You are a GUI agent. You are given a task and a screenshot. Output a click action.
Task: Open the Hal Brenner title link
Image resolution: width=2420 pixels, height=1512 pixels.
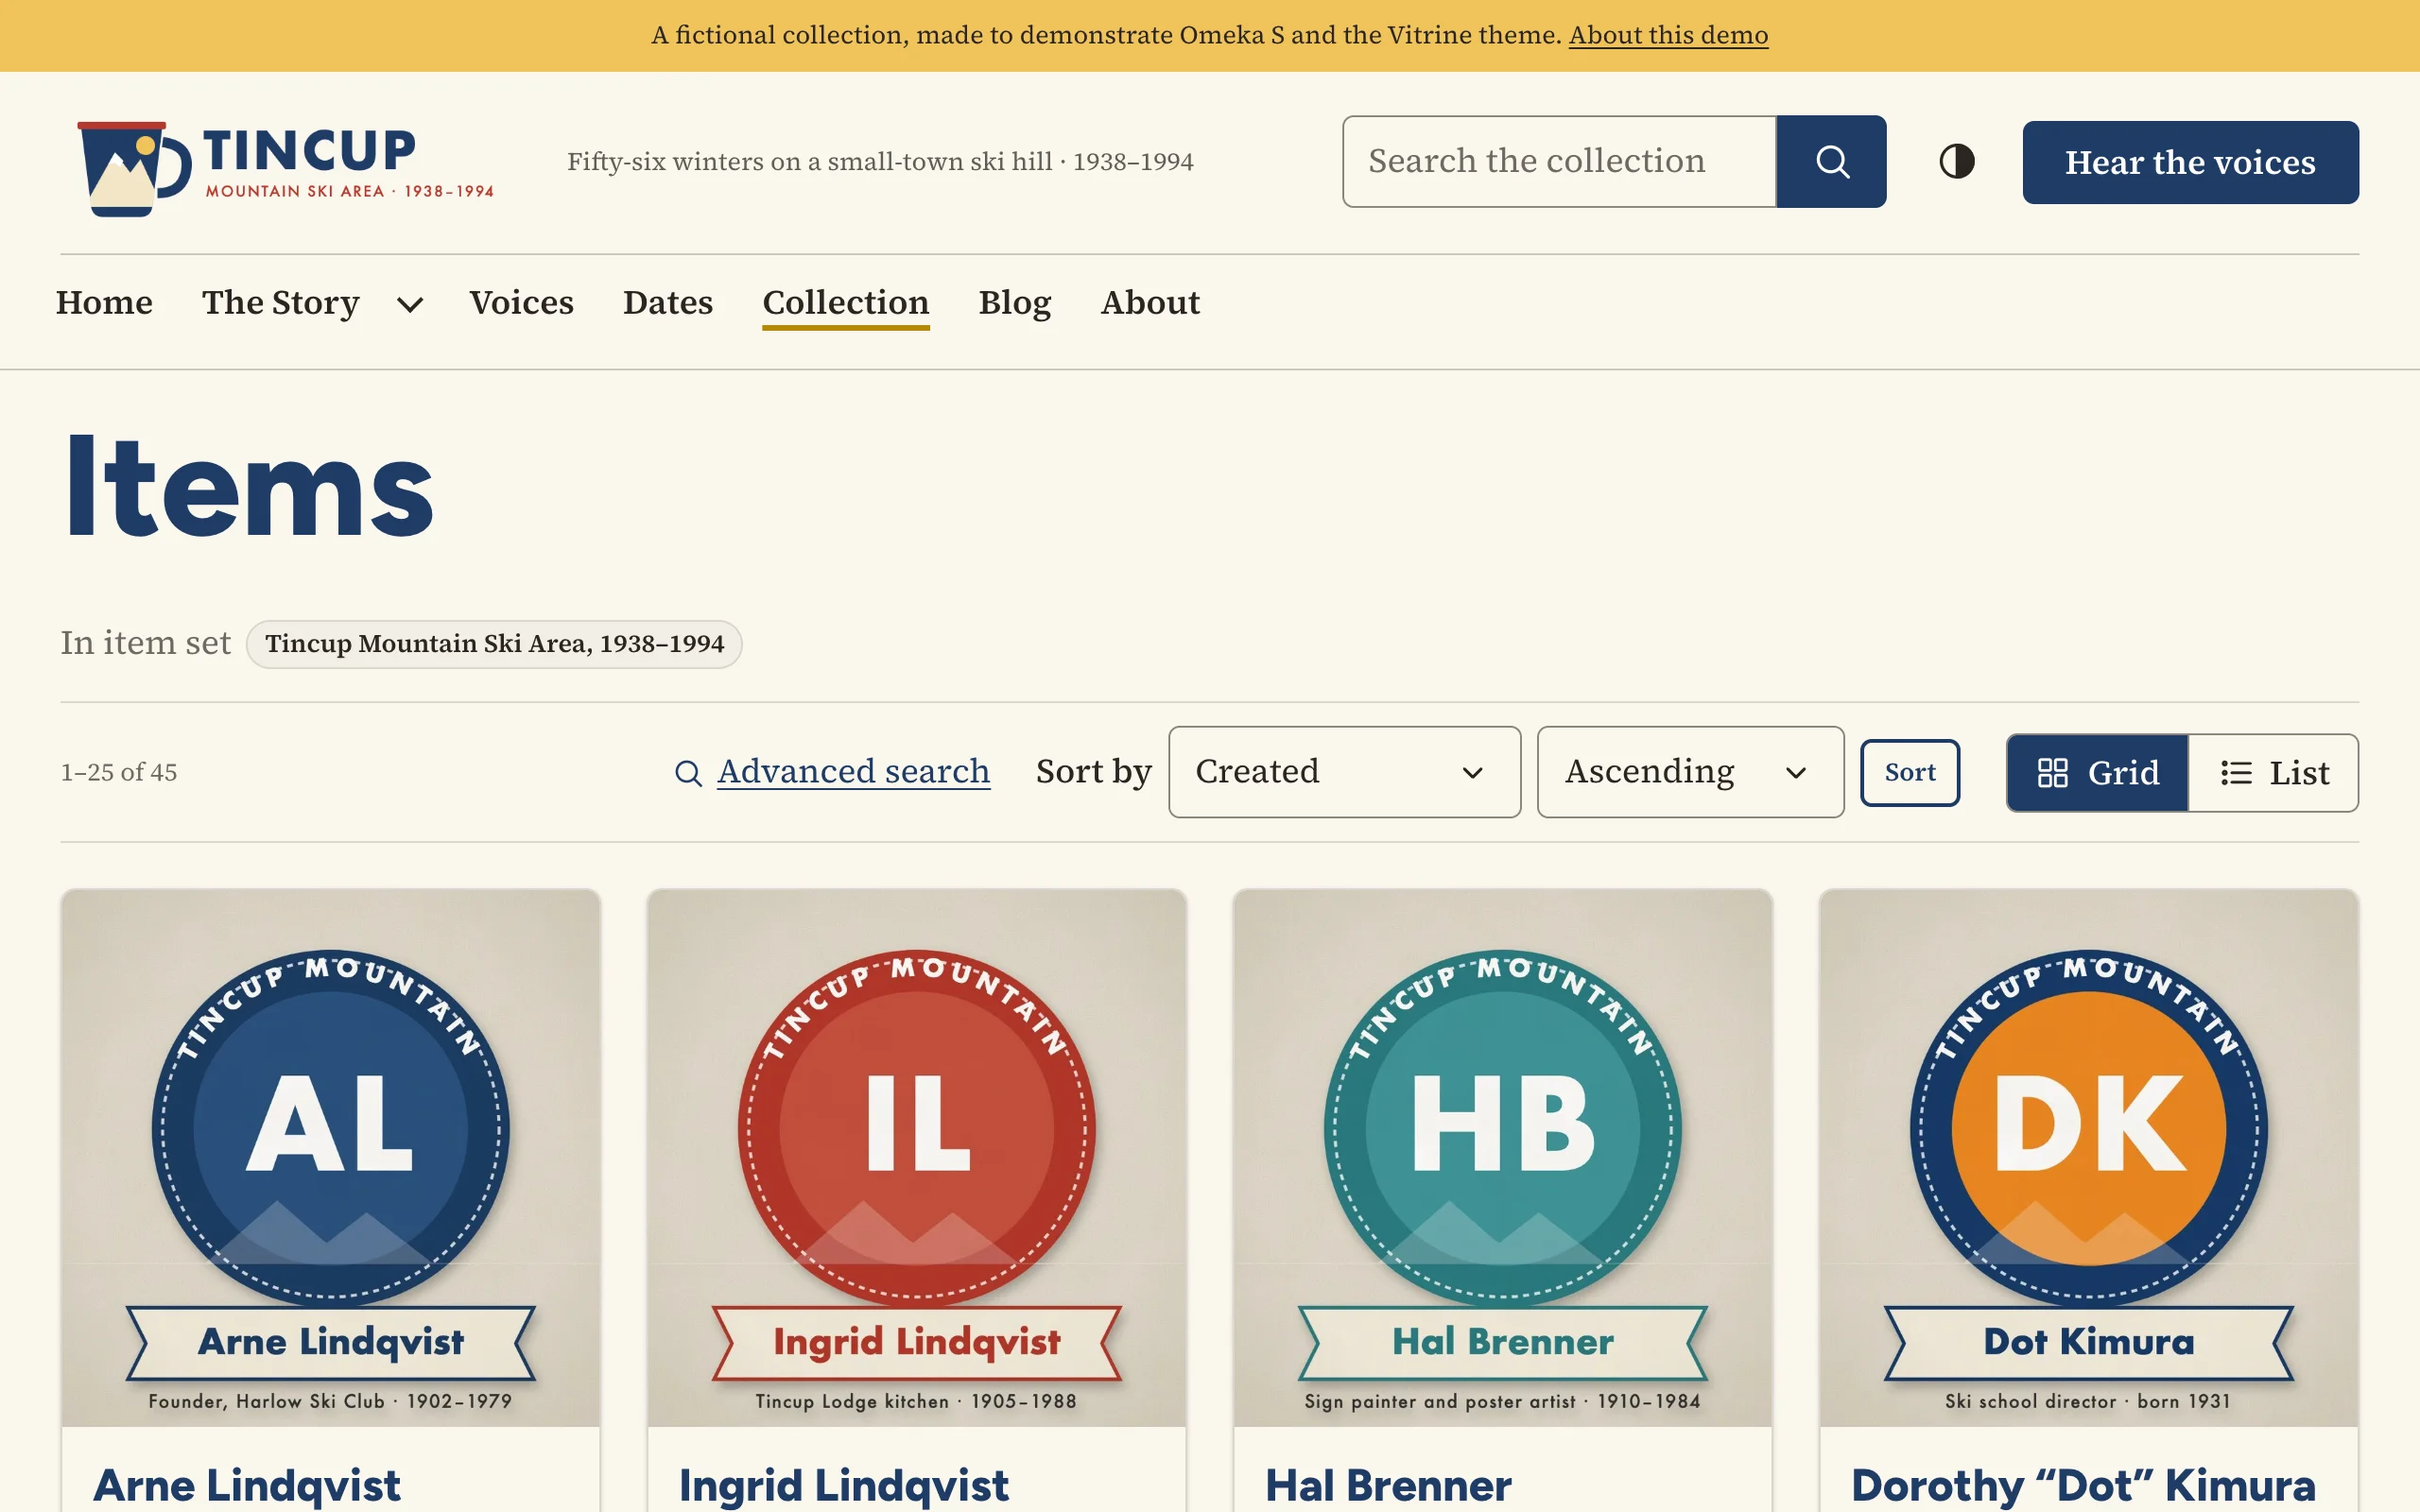click(x=1388, y=1485)
